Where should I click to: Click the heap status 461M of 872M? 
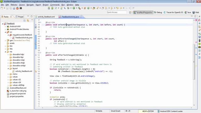pyautogui.click(x=148, y=111)
